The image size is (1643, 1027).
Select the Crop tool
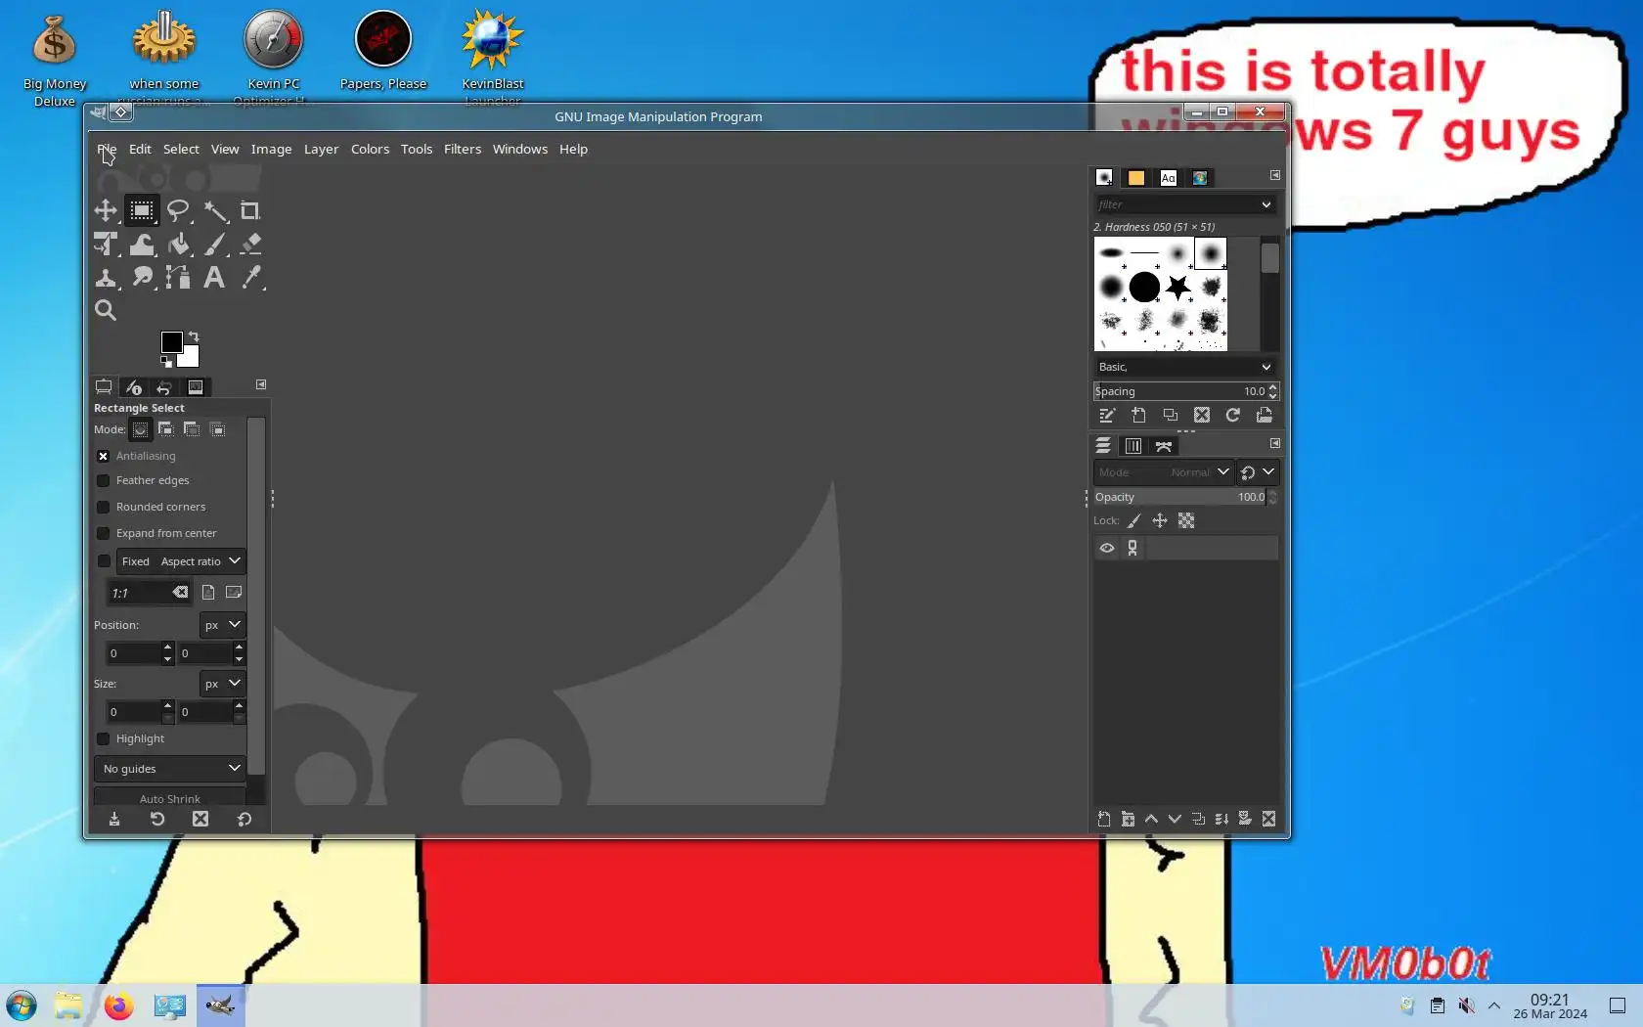pos(250,210)
